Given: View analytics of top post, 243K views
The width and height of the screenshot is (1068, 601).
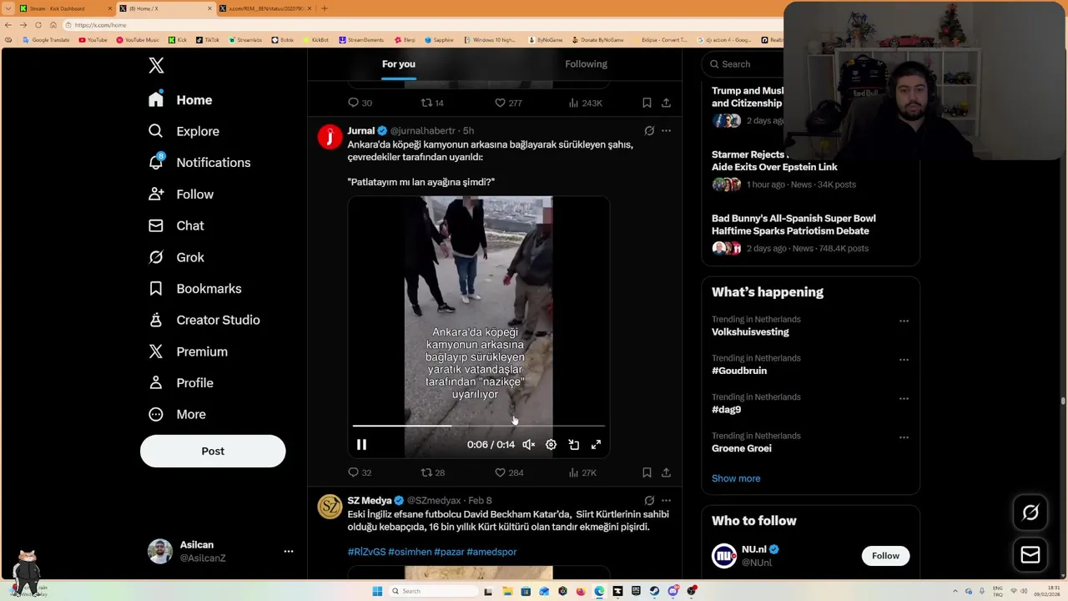Looking at the screenshot, I should [x=585, y=103].
